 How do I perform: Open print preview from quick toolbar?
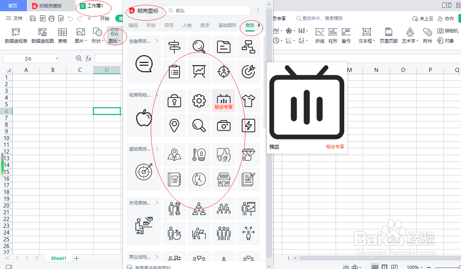61,18
